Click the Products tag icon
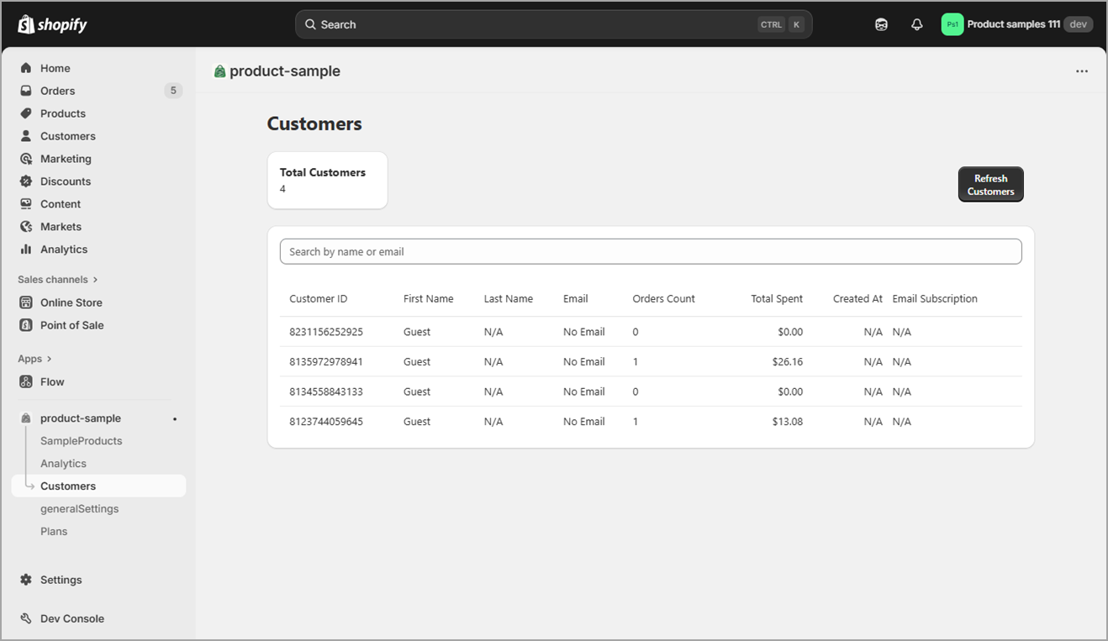This screenshot has height=641, width=1108. tap(26, 113)
